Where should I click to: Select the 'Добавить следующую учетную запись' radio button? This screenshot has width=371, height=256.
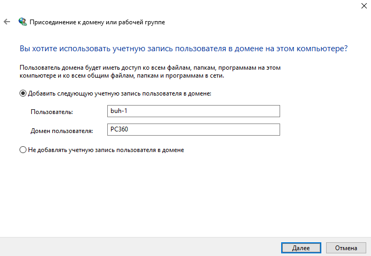tap(23, 93)
